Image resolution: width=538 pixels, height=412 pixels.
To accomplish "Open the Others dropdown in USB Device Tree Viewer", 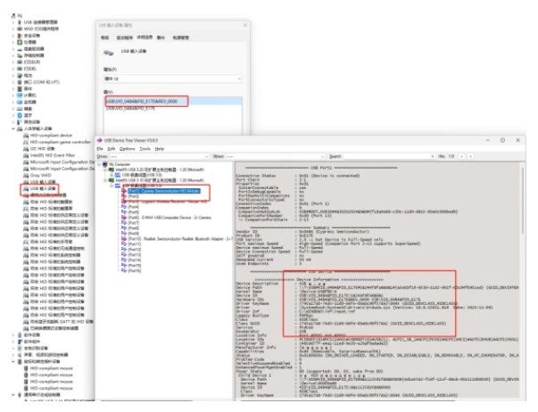I will (275, 156).
